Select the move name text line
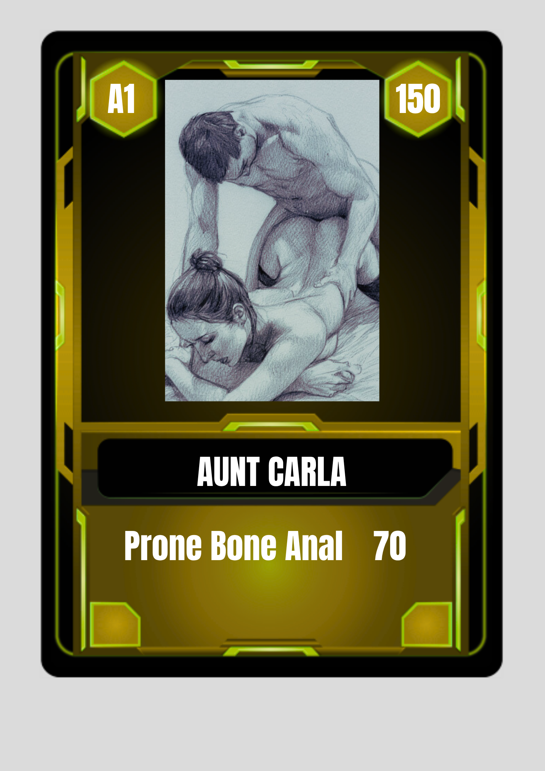 pos(234,546)
